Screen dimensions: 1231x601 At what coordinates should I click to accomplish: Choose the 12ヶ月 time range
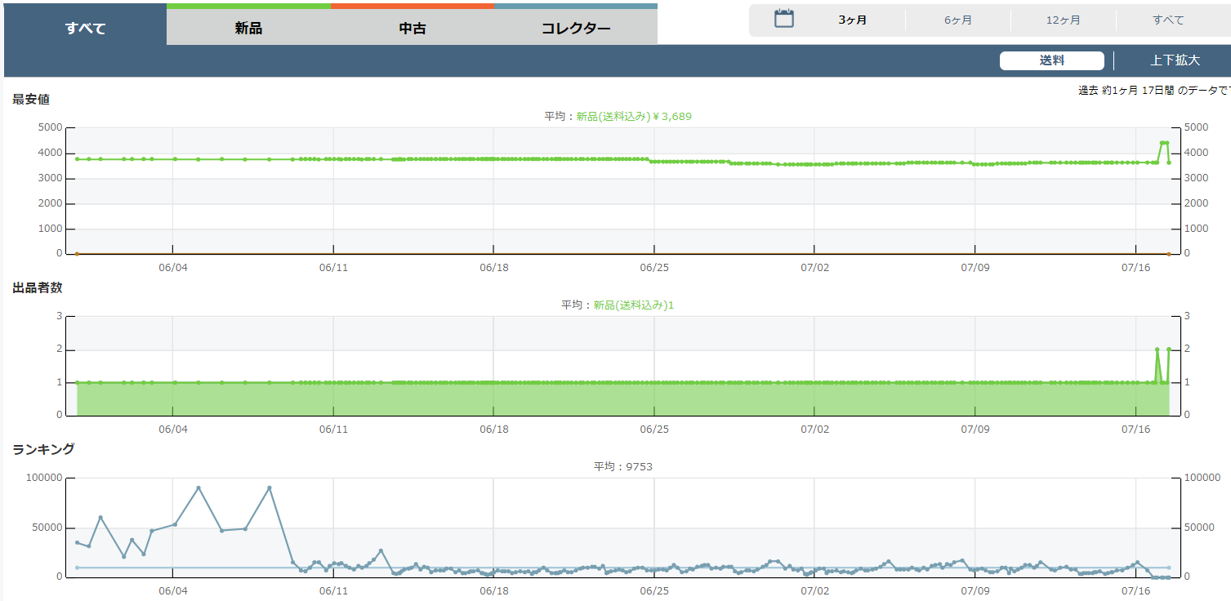(x=1063, y=20)
